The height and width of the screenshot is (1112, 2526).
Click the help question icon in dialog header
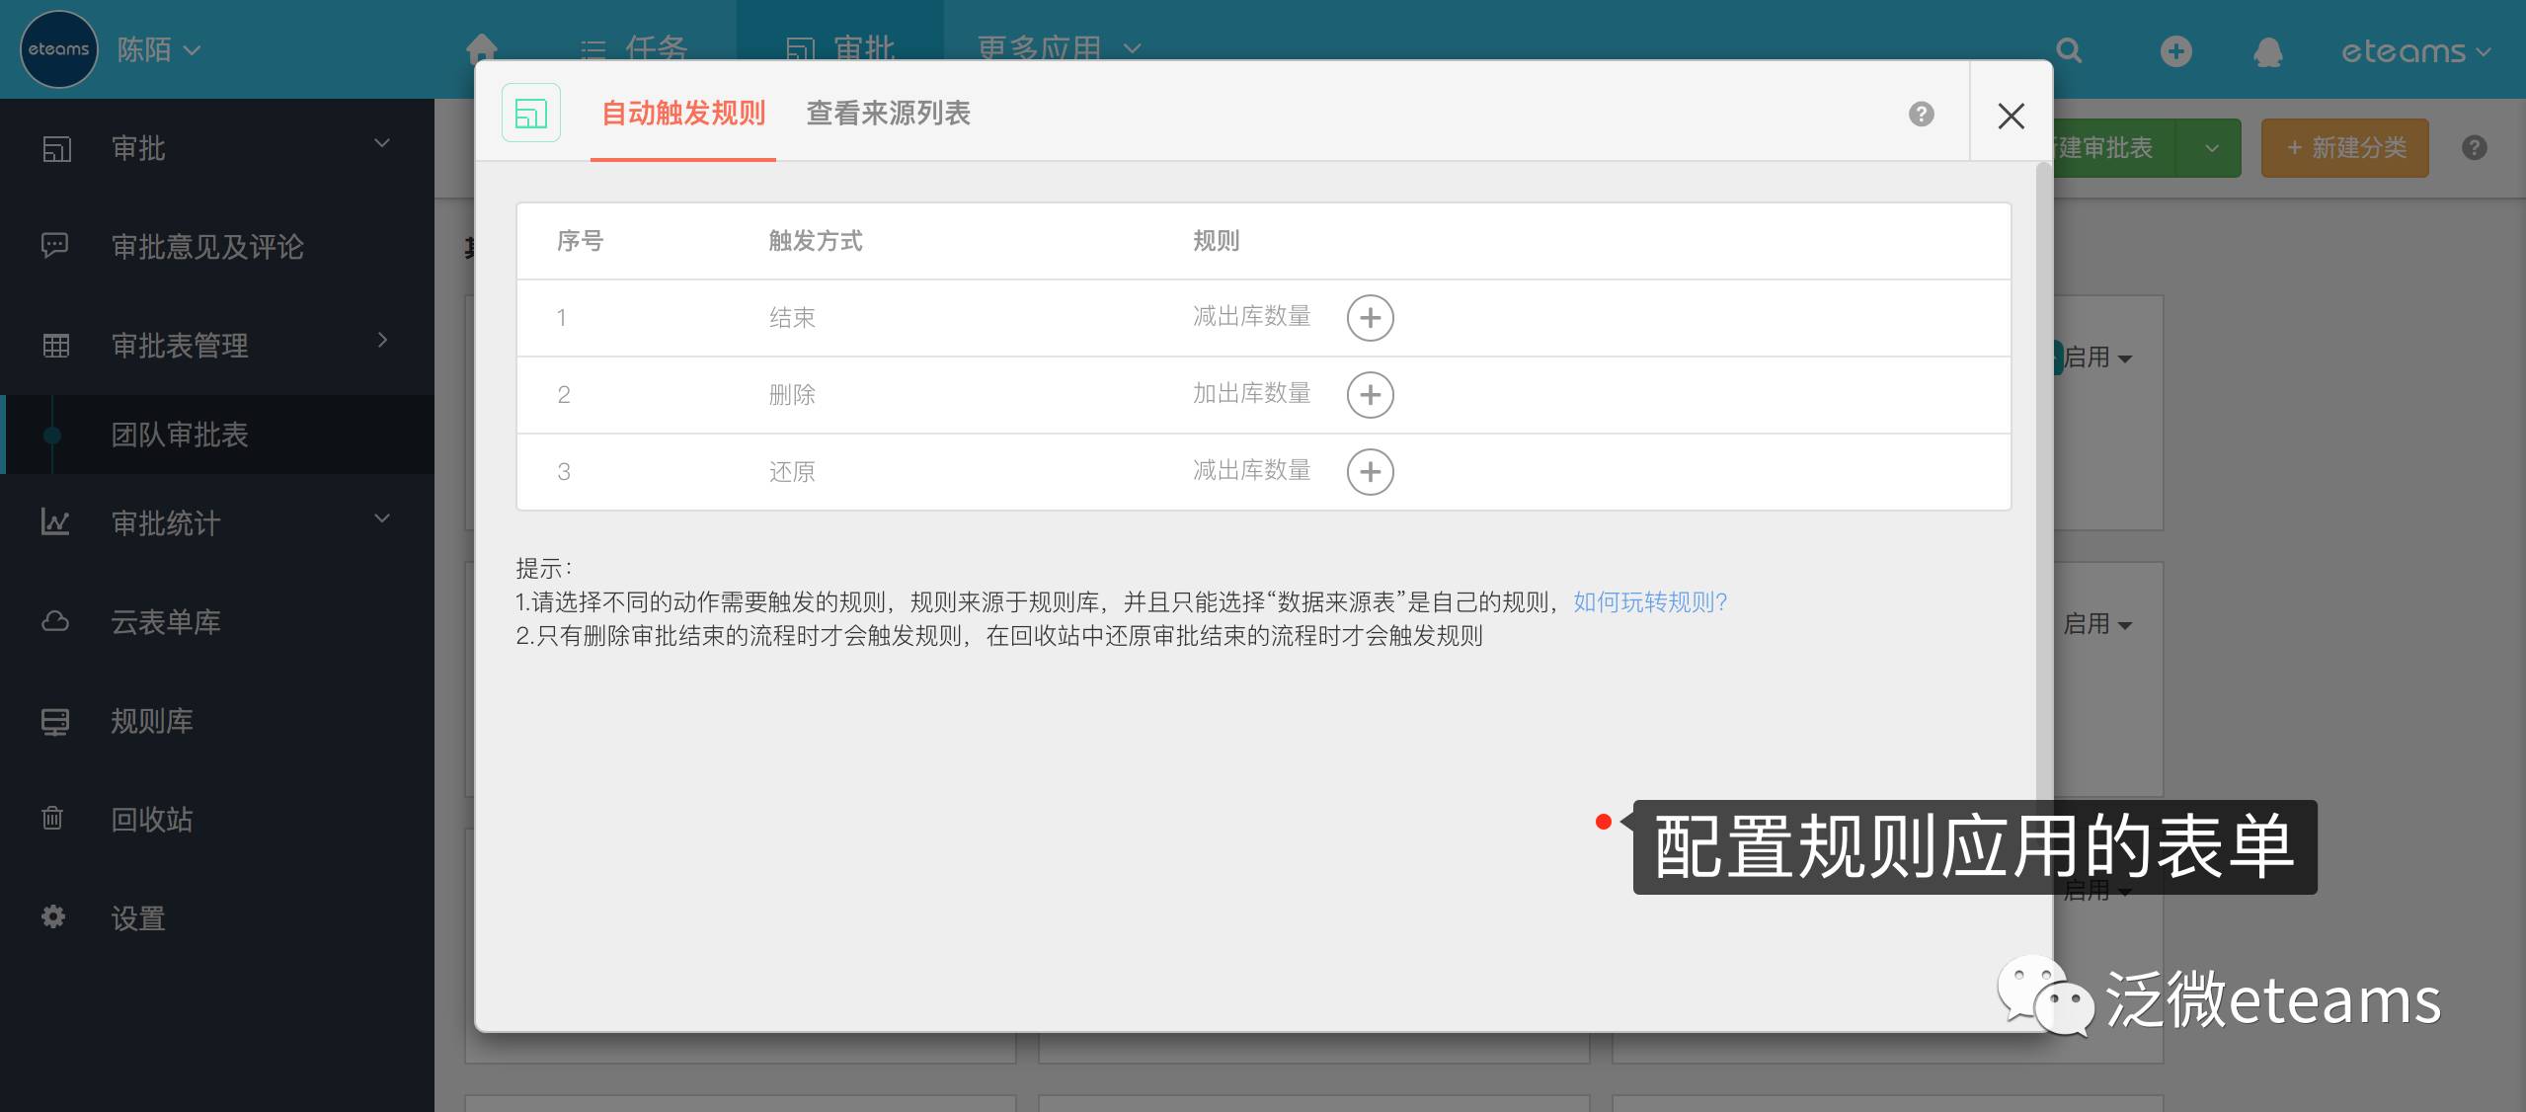[x=1921, y=115]
